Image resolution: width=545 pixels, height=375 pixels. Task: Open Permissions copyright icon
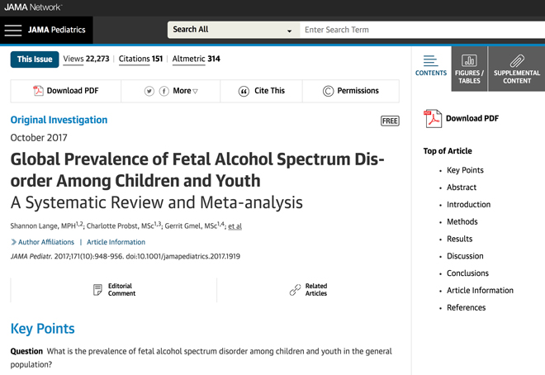328,91
